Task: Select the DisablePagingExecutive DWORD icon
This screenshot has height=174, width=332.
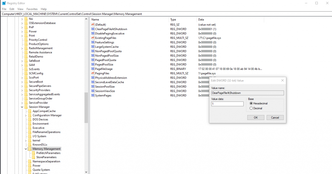Action: point(93,33)
